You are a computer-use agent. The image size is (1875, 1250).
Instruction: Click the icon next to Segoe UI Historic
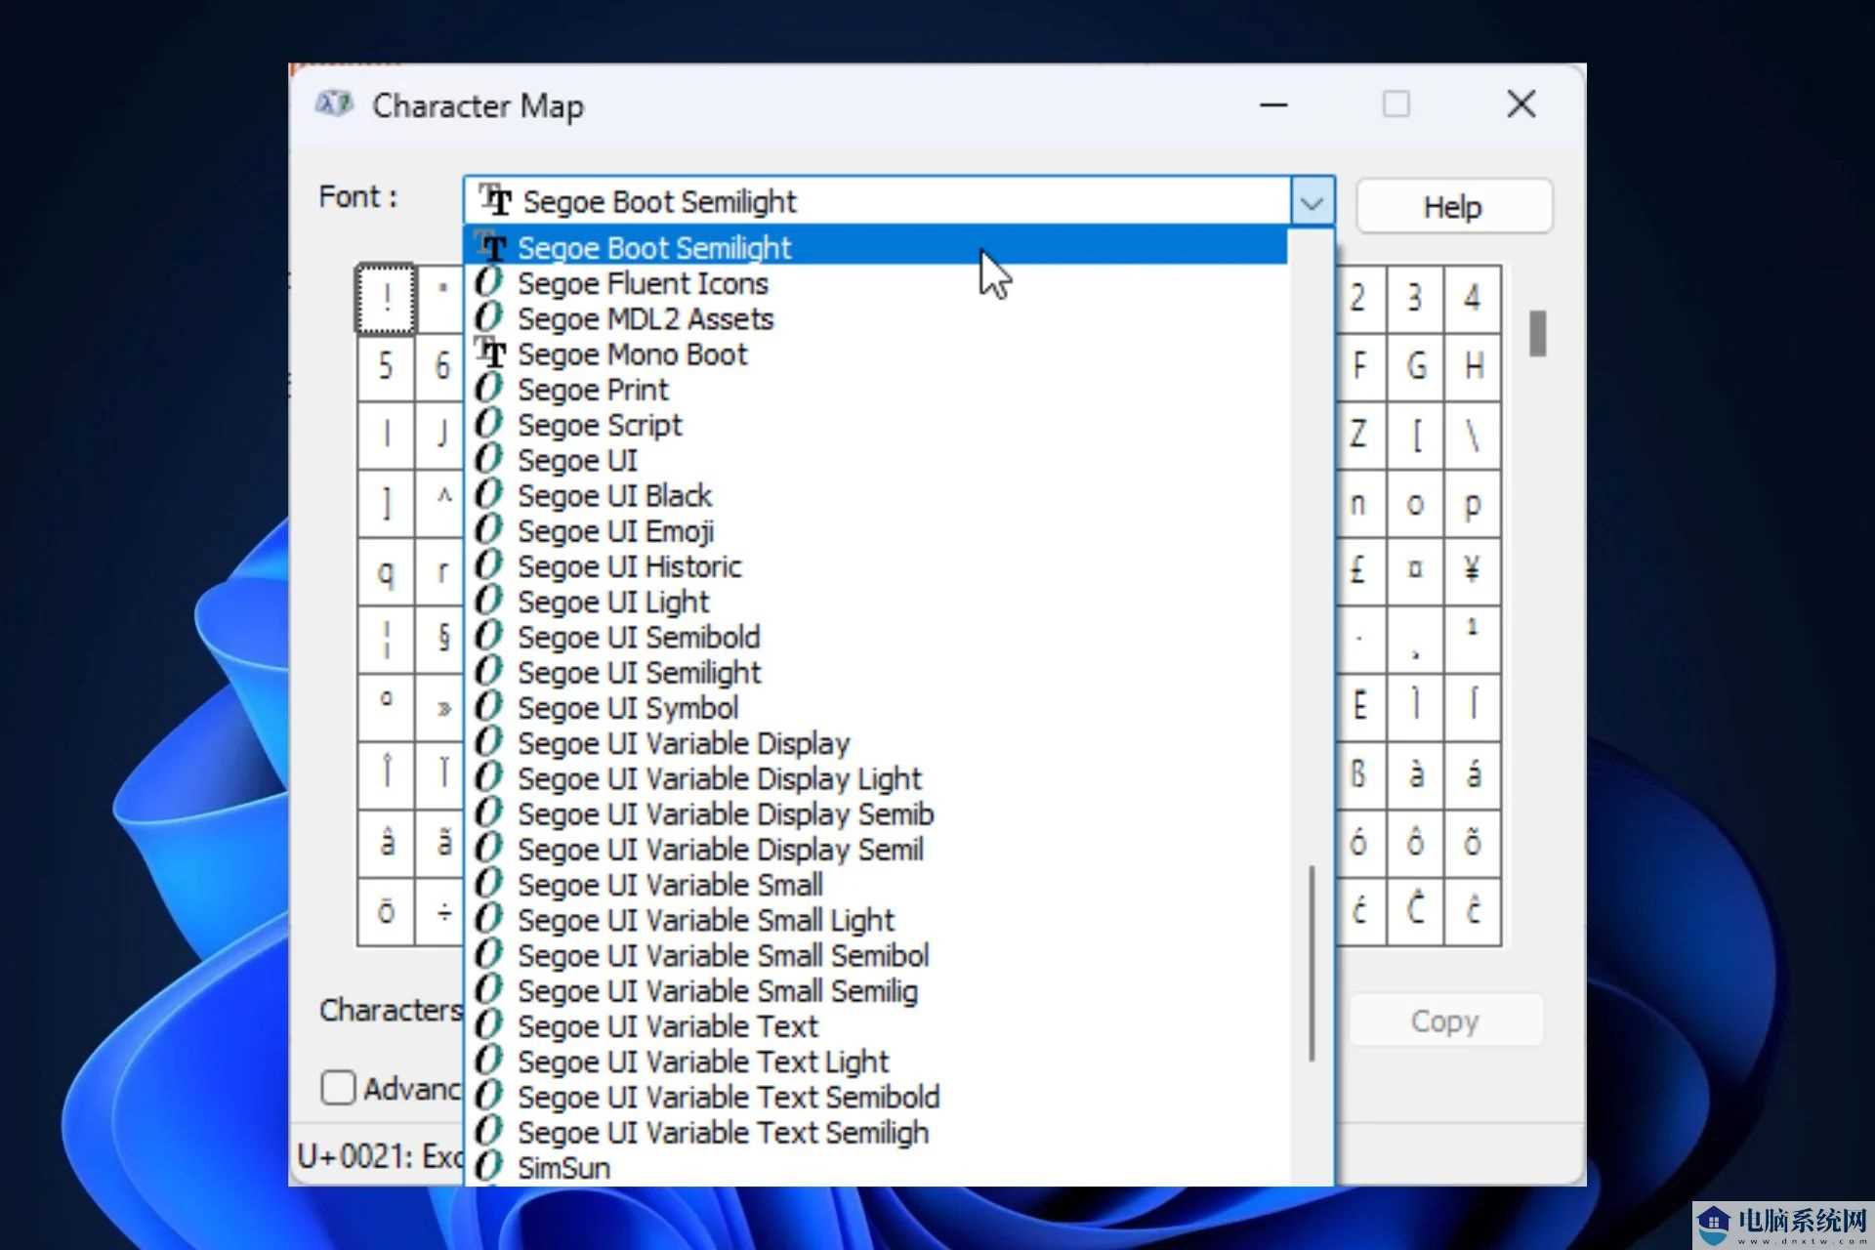489,564
